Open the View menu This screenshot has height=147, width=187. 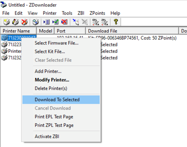(33, 13)
